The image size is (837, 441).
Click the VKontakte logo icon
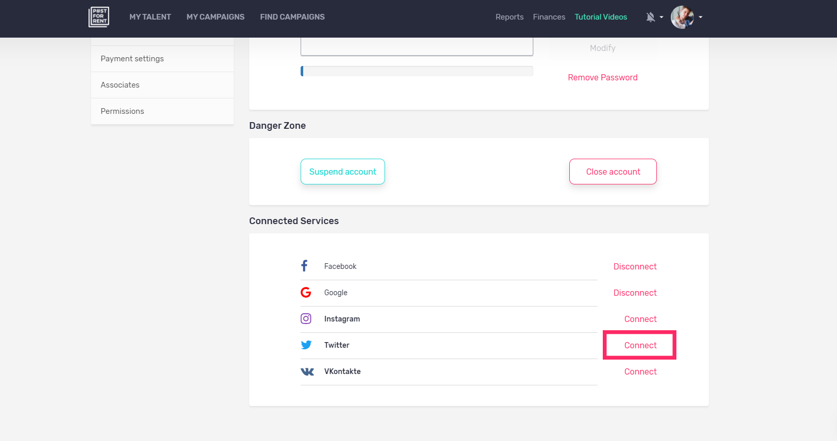(x=307, y=371)
